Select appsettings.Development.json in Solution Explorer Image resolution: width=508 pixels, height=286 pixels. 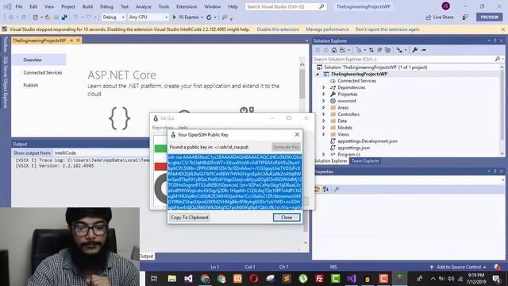(368, 141)
